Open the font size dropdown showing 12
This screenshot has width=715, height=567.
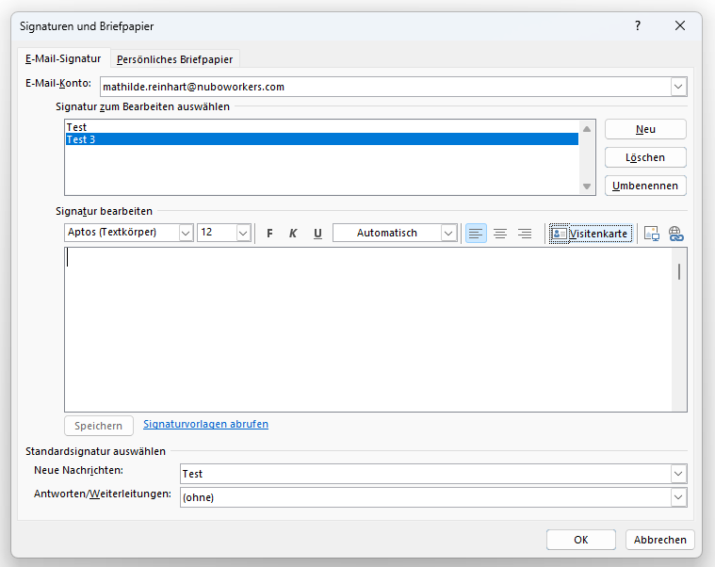pyautogui.click(x=243, y=233)
